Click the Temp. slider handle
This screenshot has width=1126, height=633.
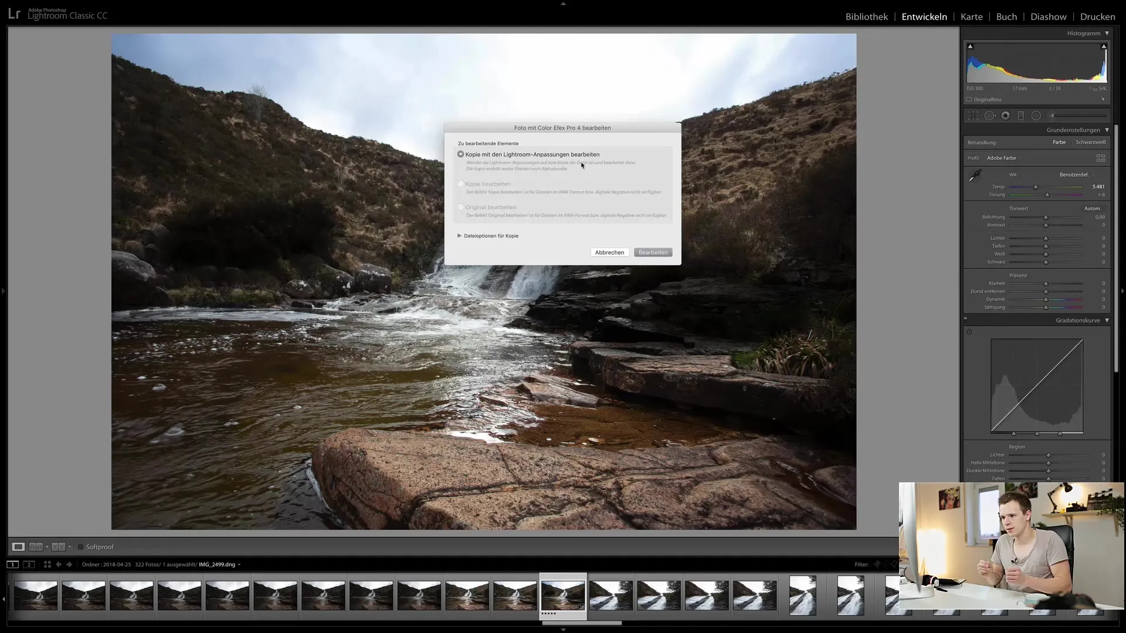tap(1036, 187)
